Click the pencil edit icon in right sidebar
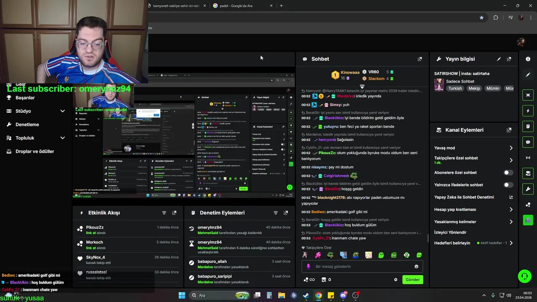Image resolution: width=537 pixels, height=302 pixels. pyautogui.click(x=528, y=75)
